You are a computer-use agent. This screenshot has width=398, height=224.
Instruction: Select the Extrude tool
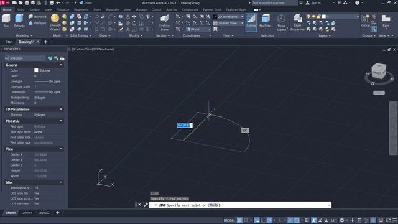[19, 21]
